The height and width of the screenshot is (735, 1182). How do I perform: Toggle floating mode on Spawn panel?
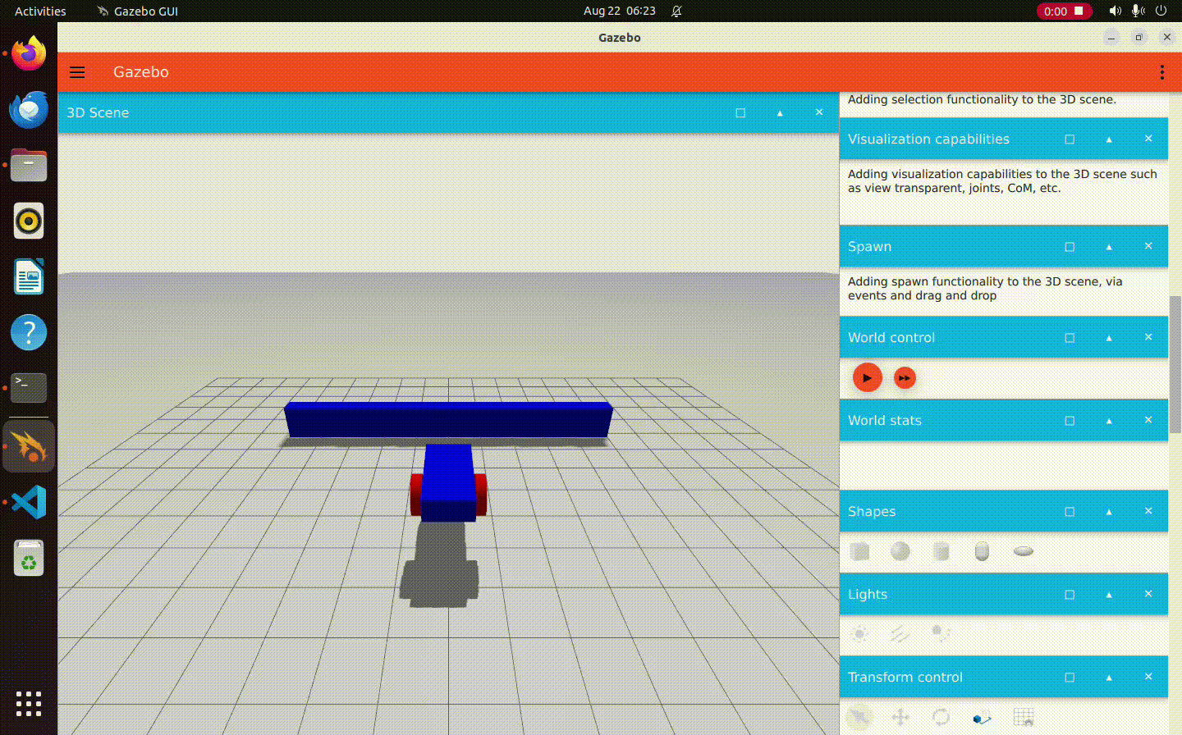point(1070,247)
